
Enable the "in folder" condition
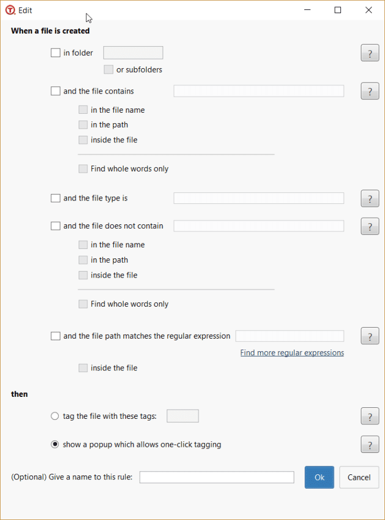(x=55, y=52)
